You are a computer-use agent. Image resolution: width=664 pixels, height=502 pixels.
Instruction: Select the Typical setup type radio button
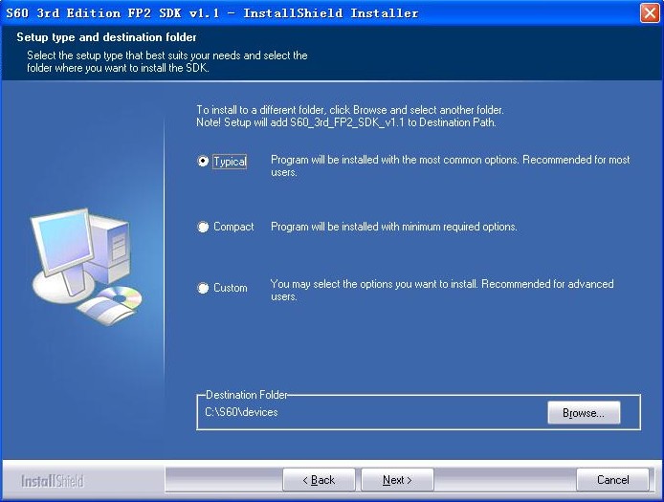click(203, 162)
